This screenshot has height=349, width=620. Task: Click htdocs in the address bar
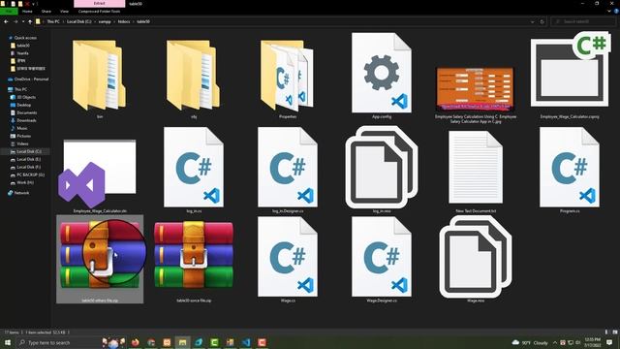point(124,21)
